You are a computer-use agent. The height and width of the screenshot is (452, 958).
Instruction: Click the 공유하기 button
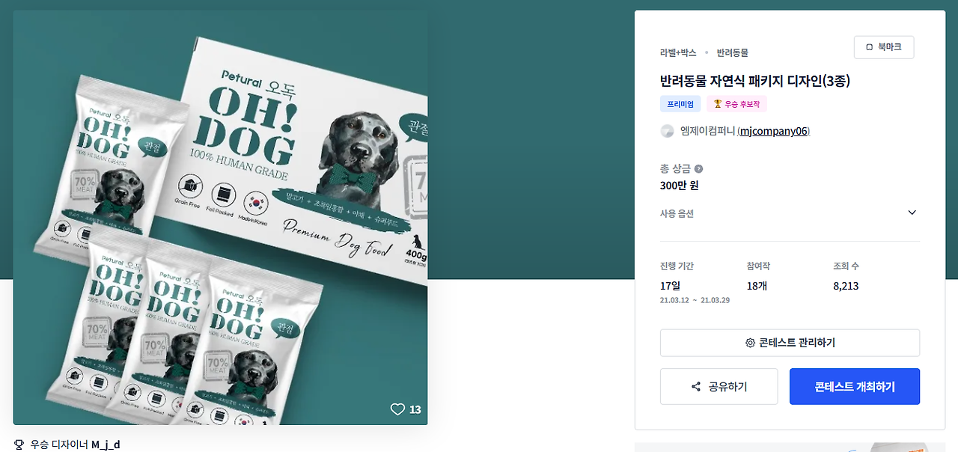click(718, 387)
